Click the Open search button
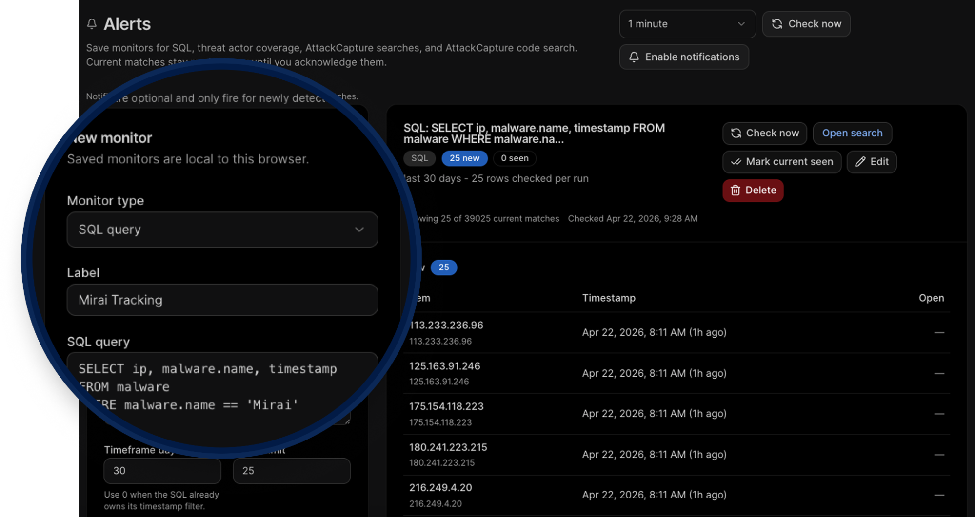Viewport: 975px width, 517px height. pyautogui.click(x=852, y=133)
